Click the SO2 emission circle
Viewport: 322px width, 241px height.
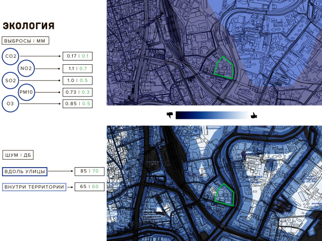coord(11,80)
